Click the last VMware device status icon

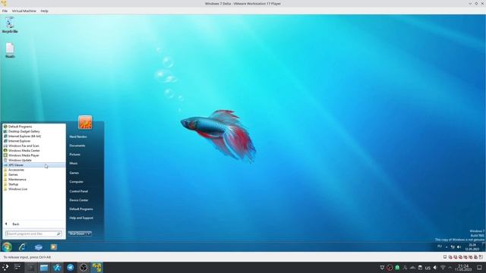(x=481, y=257)
